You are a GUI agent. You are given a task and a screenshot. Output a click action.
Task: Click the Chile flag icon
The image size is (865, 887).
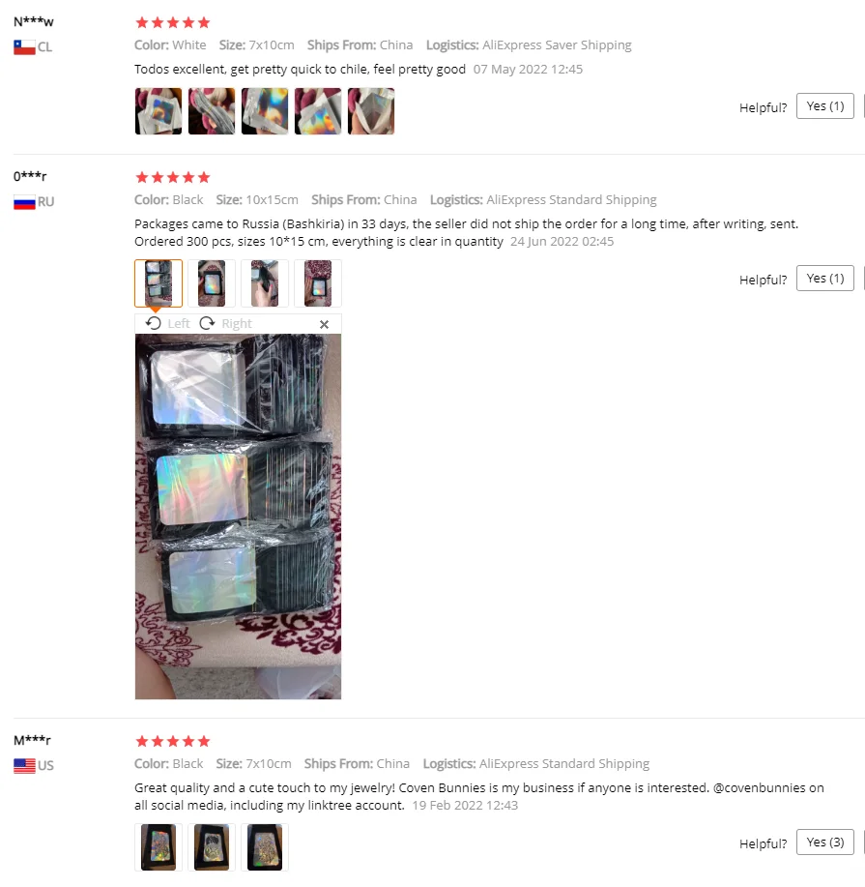[x=24, y=47]
